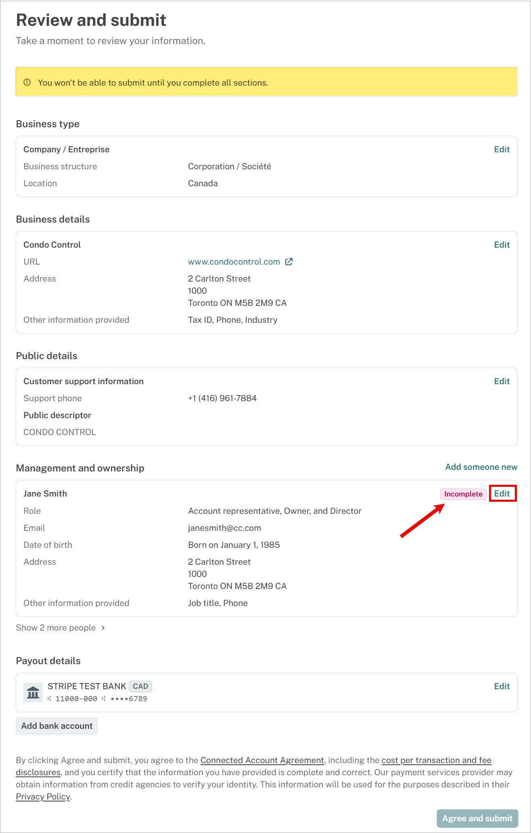Click the Agree and submit button
Image resolution: width=531 pixels, height=833 pixels.
tap(477, 818)
